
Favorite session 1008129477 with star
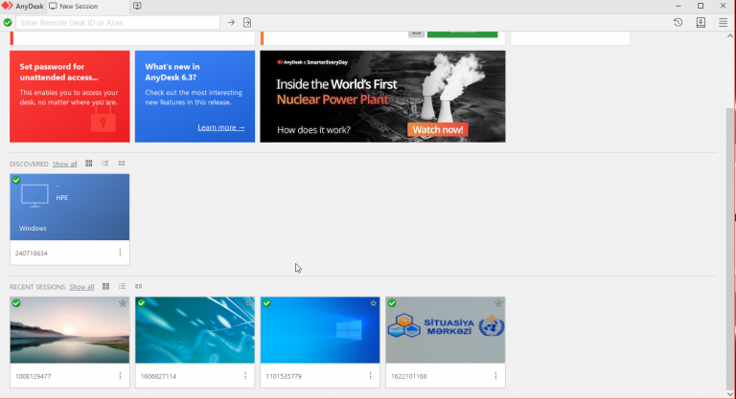123,303
